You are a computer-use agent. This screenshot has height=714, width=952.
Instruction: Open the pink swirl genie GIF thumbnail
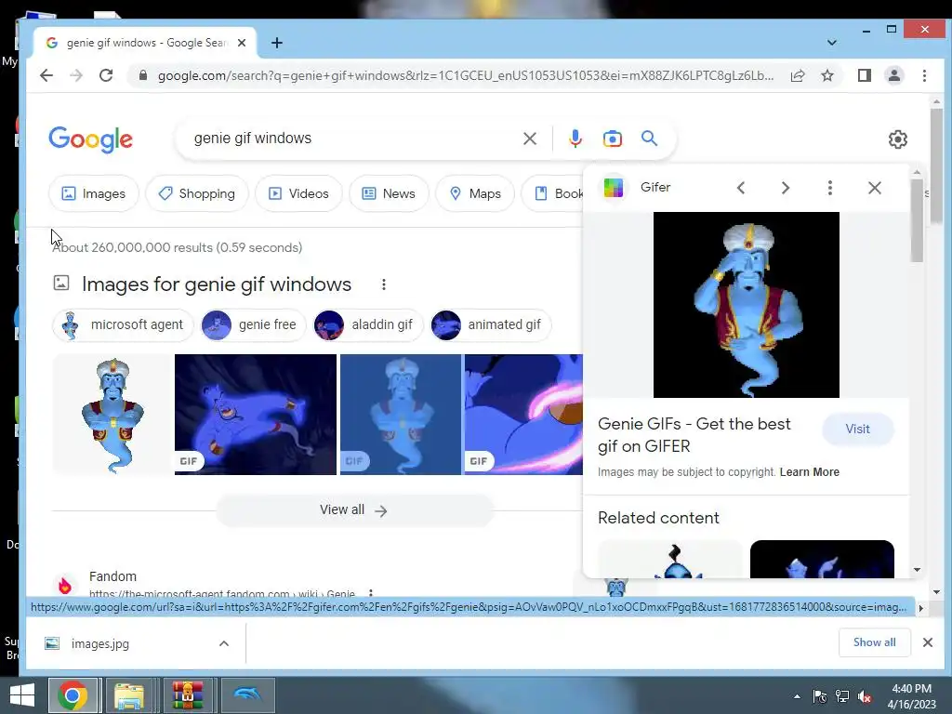[x=523, y=415]
